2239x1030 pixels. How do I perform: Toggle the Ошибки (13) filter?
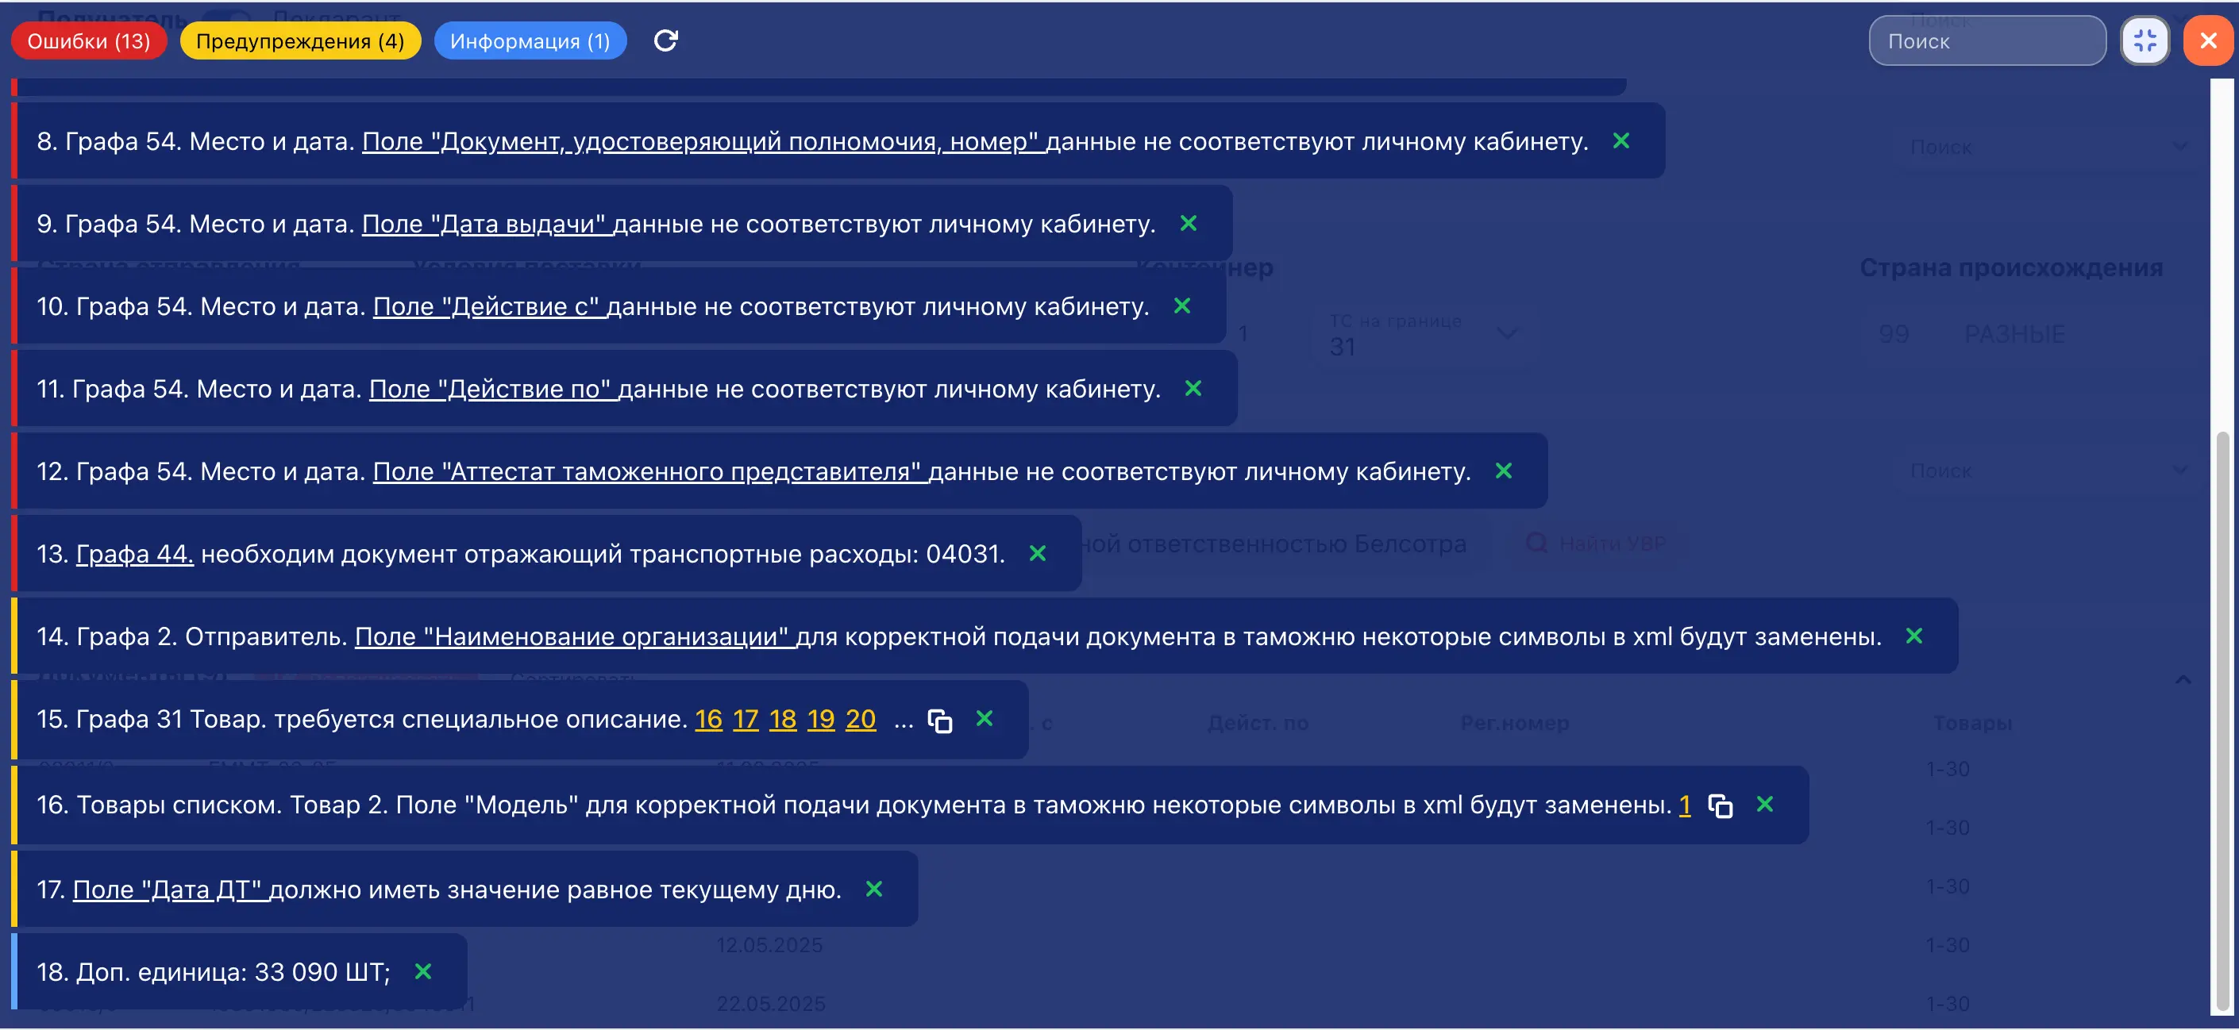[89, 40]
